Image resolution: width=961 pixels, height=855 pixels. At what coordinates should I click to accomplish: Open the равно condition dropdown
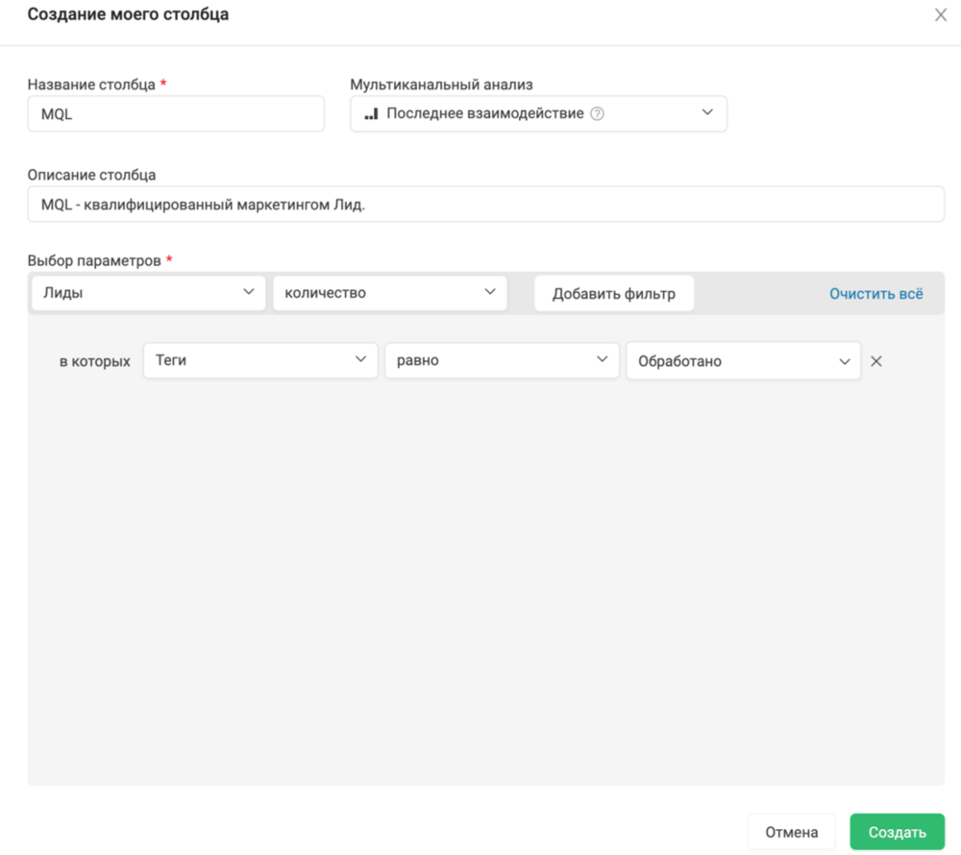[x=501, y=361]
